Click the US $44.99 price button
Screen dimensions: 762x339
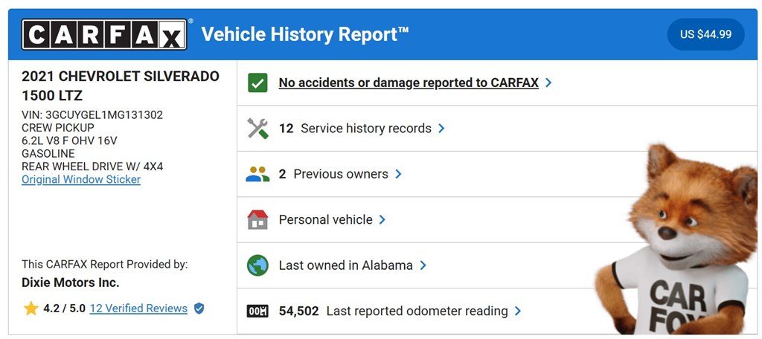coord(705,34)
